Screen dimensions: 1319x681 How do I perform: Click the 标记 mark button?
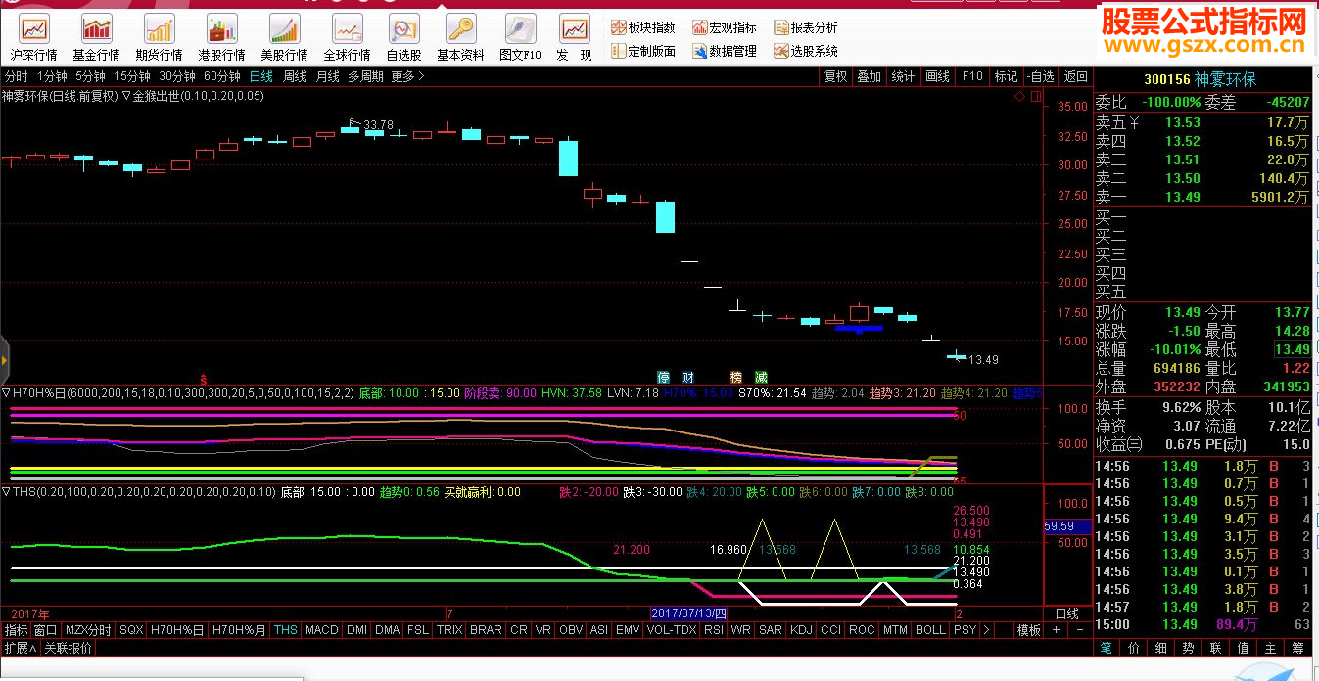pyautogui.click(x=1007, y=76)
